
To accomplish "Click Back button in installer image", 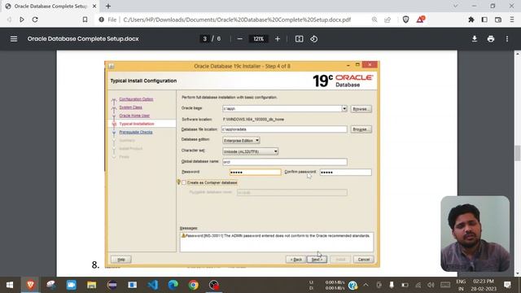I will 296,259.
